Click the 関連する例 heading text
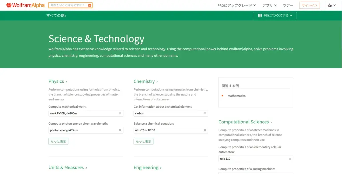 point(230,86)
